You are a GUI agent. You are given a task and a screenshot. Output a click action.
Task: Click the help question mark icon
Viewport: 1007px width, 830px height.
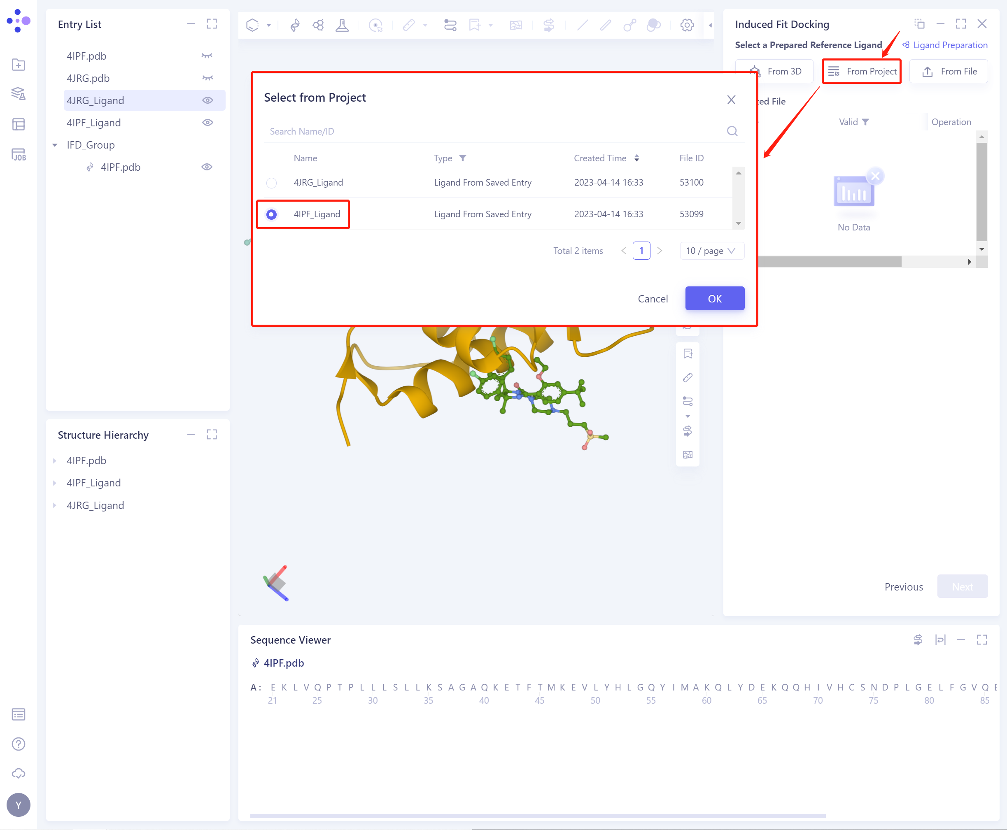click(x=18, y=744)
